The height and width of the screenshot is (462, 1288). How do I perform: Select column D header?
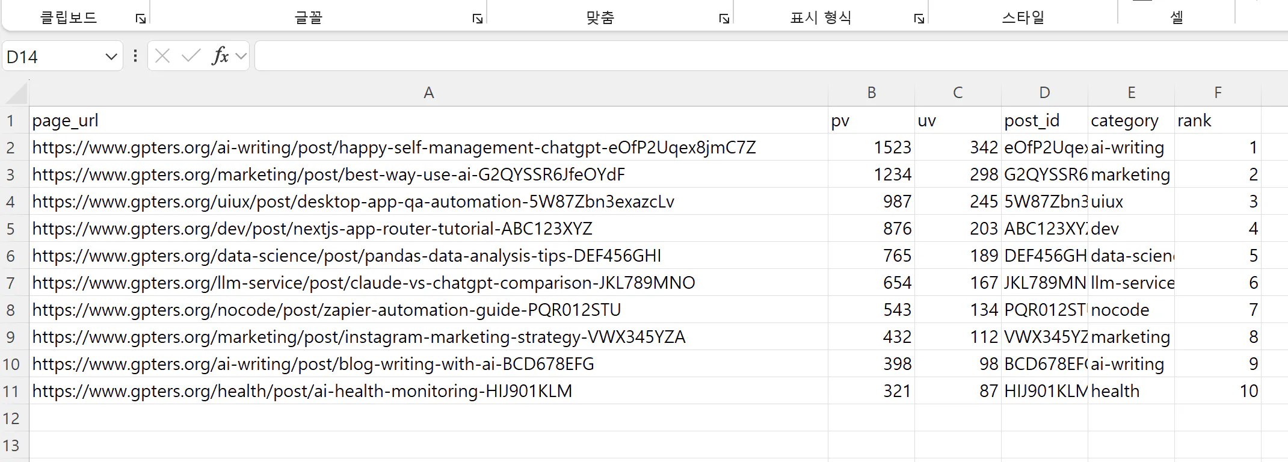tap(1044, 93)
